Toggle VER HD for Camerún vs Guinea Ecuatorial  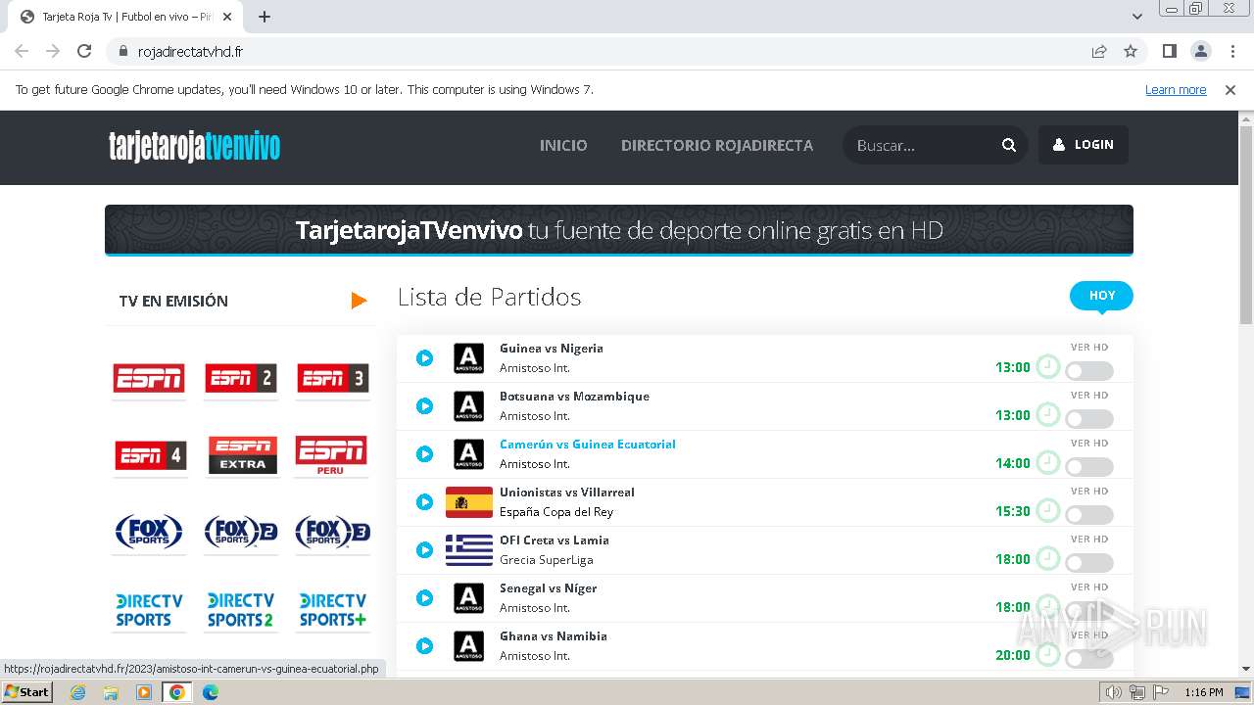tap(1089, 467)
